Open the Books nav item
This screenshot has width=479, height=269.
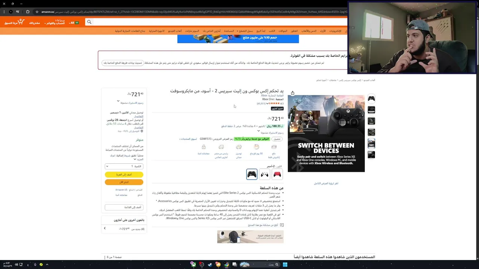[272, 31]
